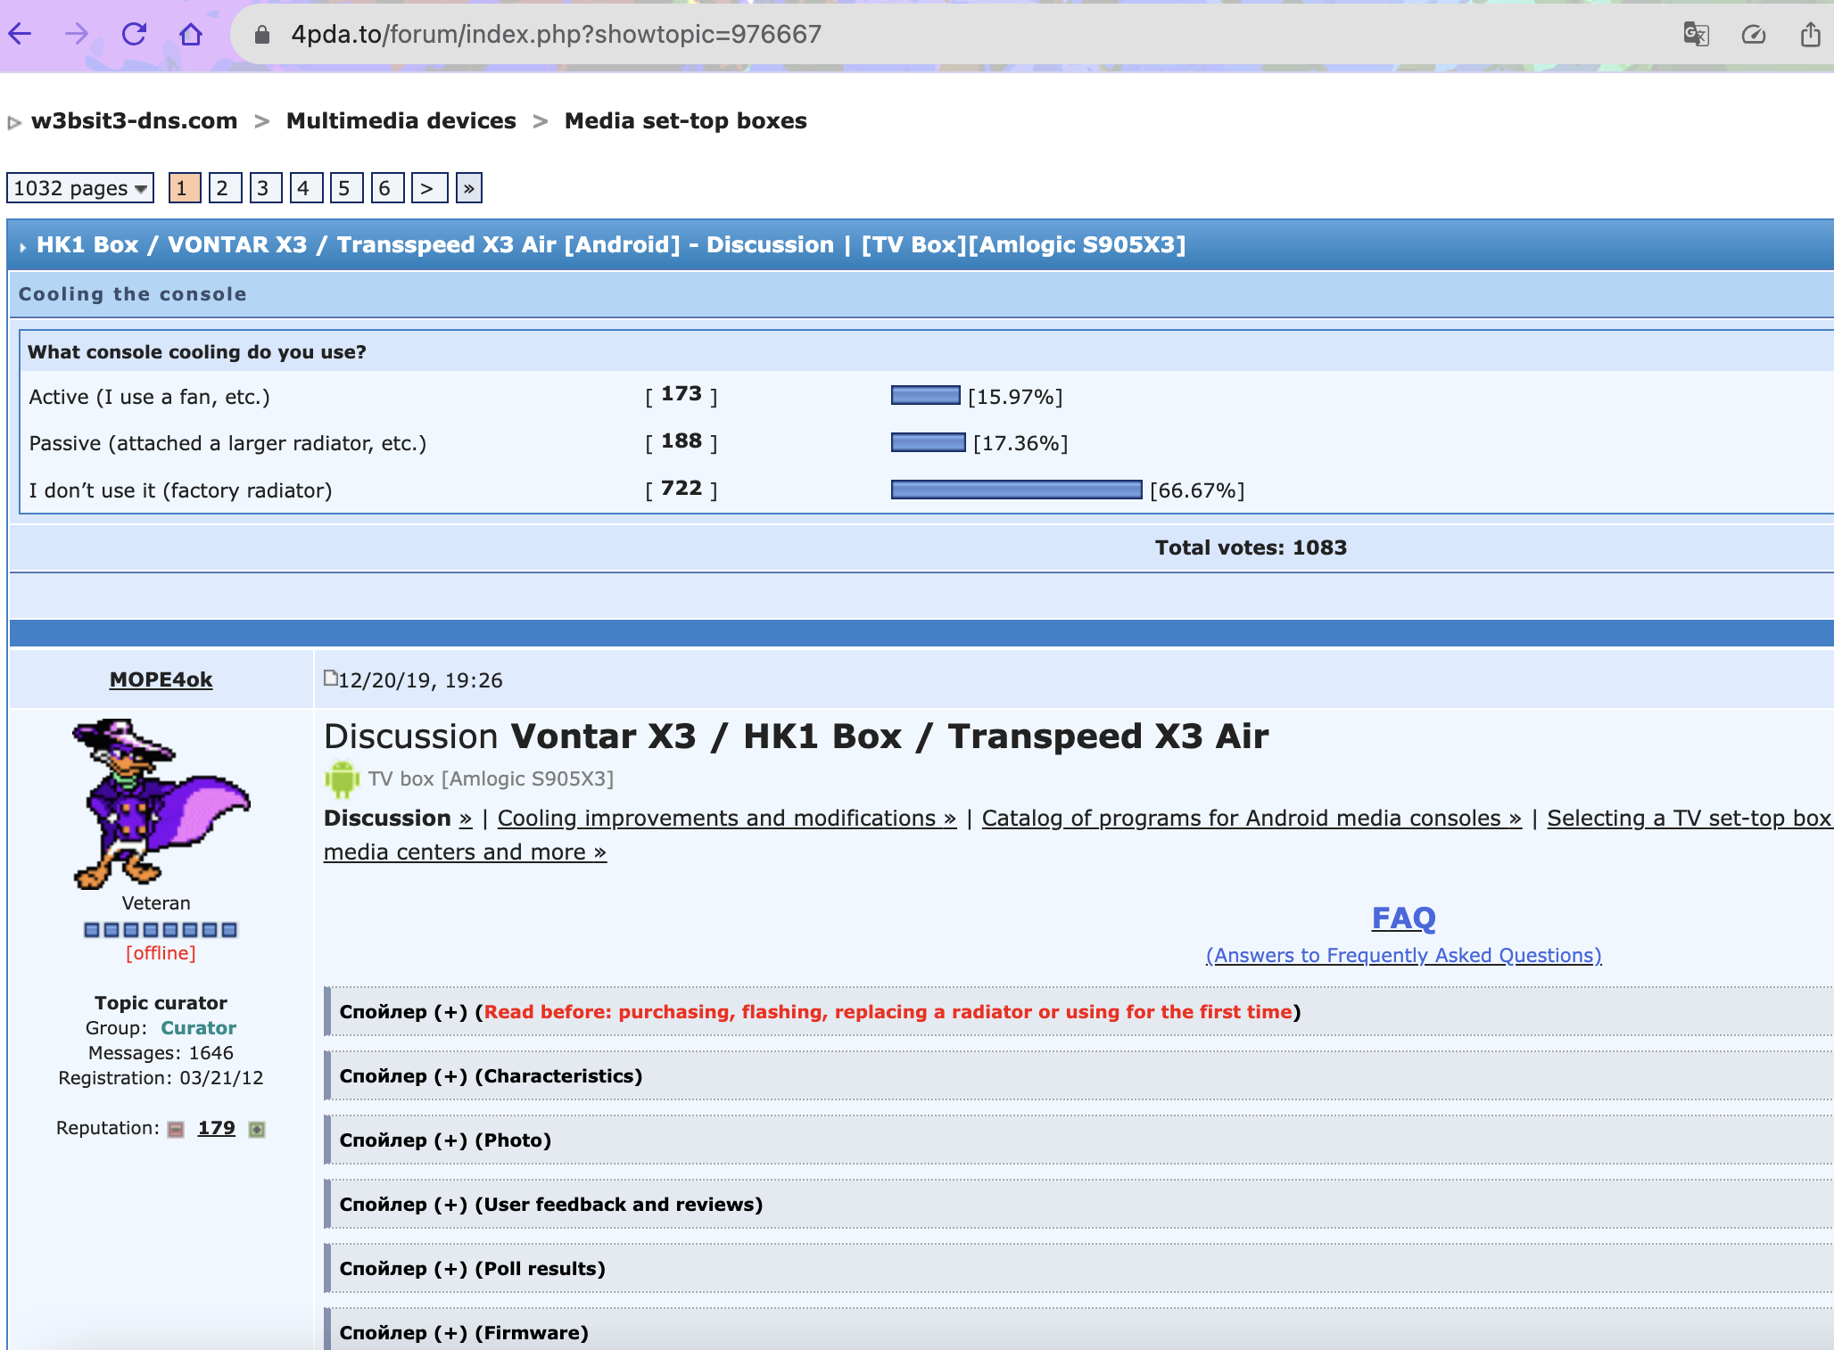1834x1350 pixels.
Task: Click the reputation minus icon
Action: (176, 1130)
